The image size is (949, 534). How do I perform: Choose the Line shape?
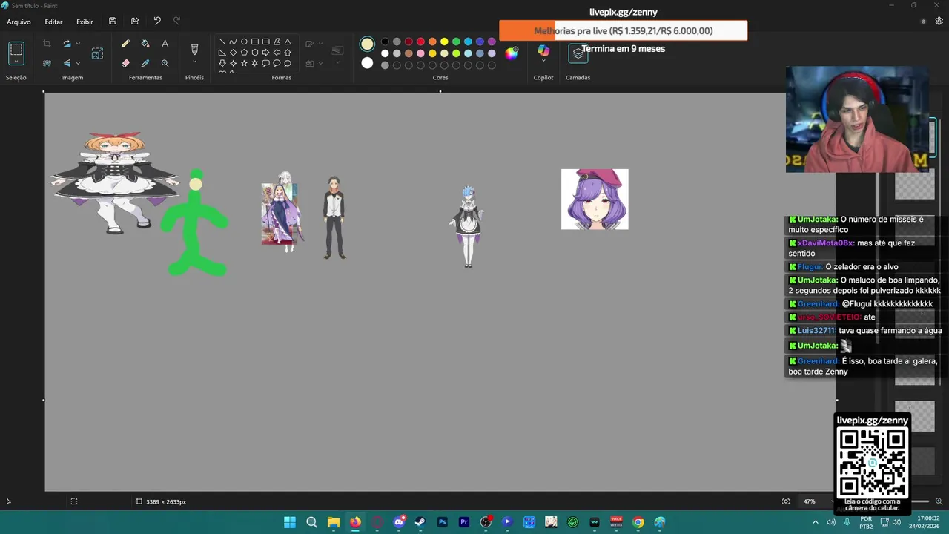tap(222, 42)
